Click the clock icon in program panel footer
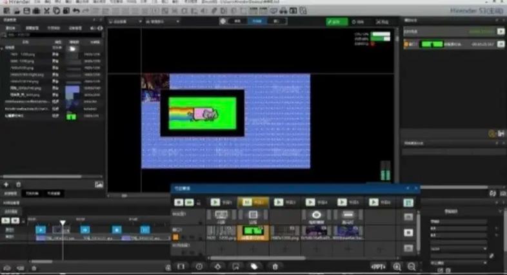507x275 pixels. pyautogui.click(x=199, y=267)
